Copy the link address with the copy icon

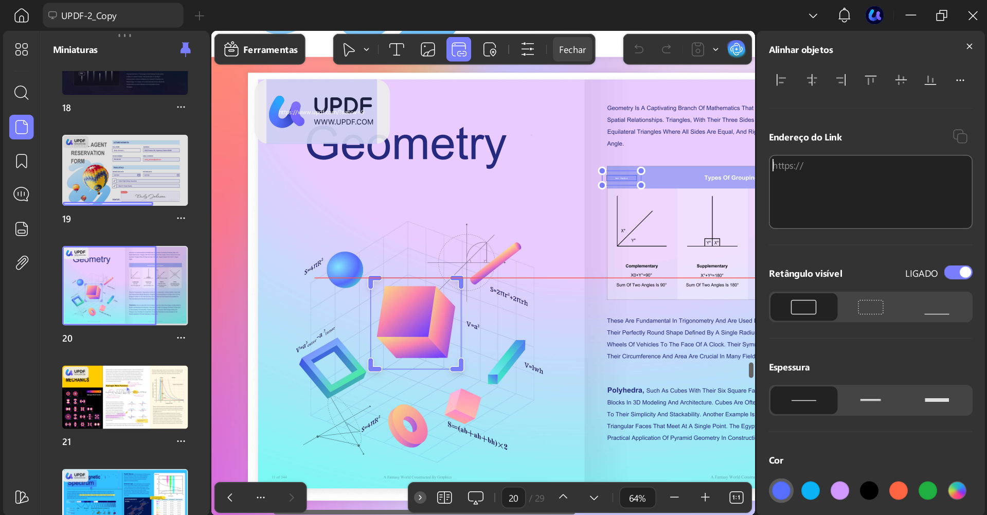[x=959, y=136]
